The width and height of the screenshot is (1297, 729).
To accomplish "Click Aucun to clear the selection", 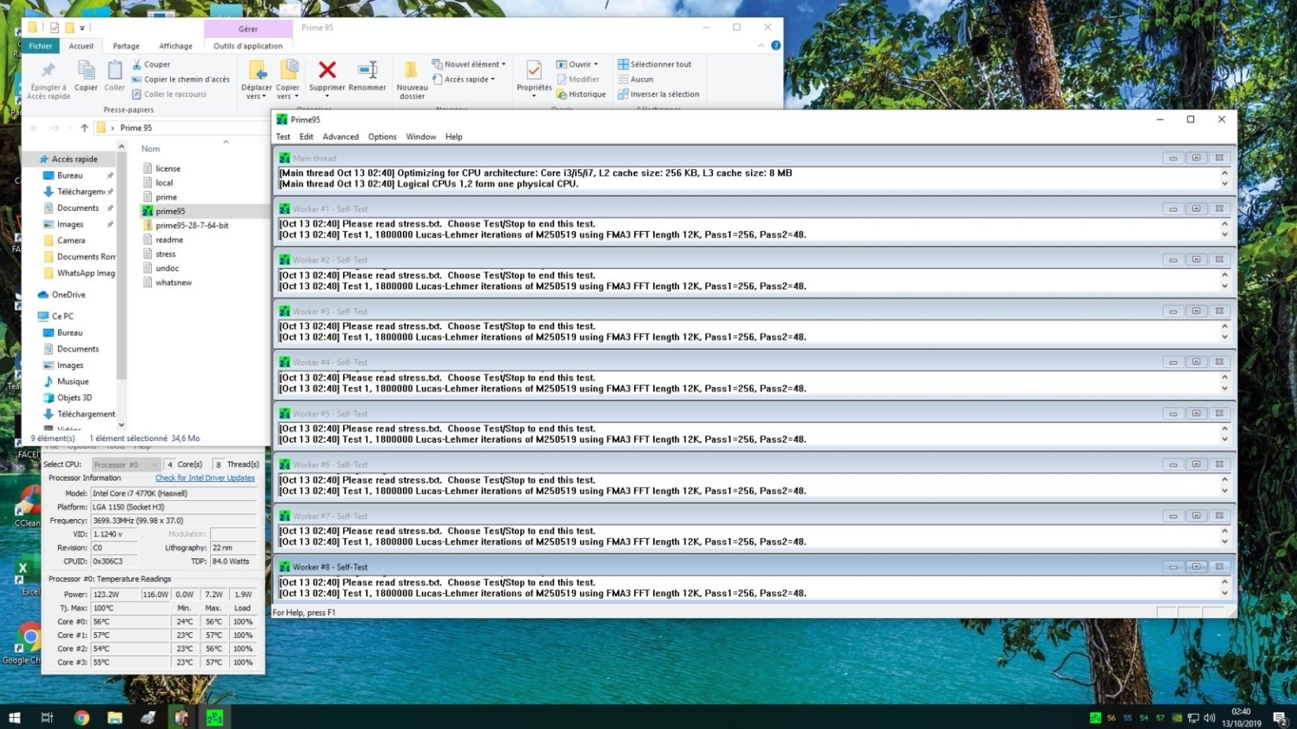I will coord(636,79).
